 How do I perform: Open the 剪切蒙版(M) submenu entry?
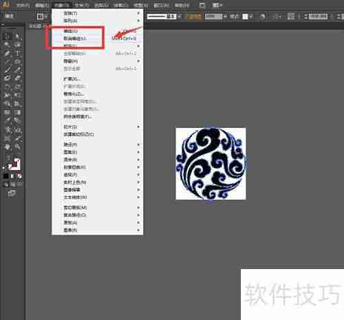(97, 207)
